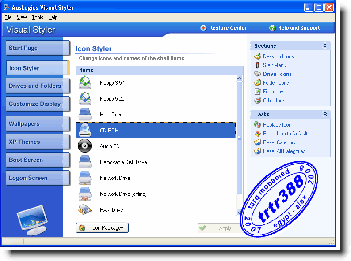Click the Start Menu traffic light icon
Image resolution: width=351 pixels, height=261 pixels.
pyautogui.click(x=257, y=65)
